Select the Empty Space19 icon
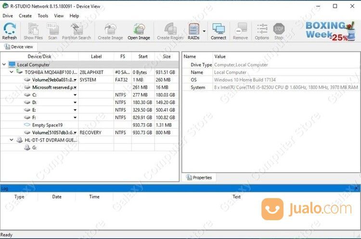Image resolution: width=361 pixels, height=239 pixels. (27, 125)
